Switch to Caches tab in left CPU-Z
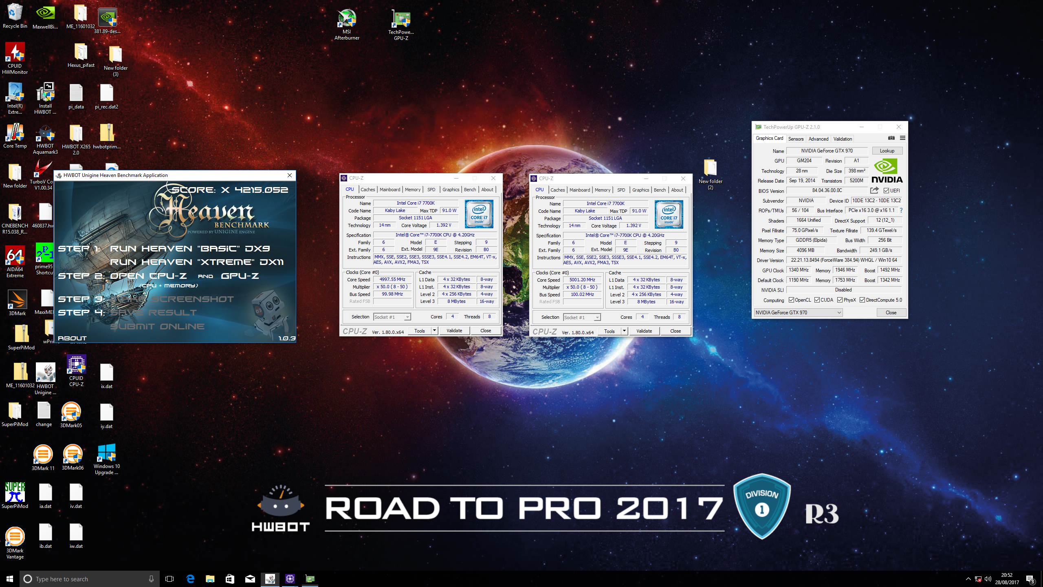The image size is (1043, 587). coord(367,190)
